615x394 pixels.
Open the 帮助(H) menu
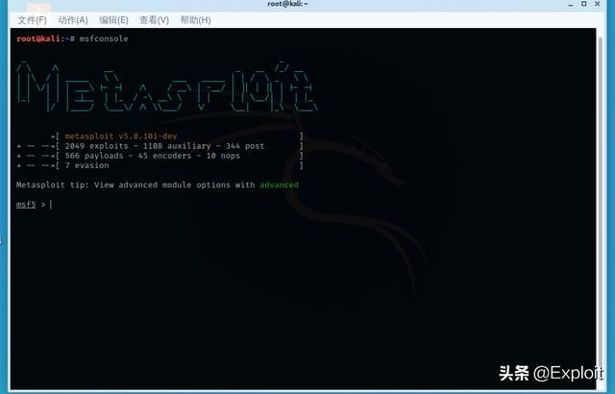click(195, 20)
